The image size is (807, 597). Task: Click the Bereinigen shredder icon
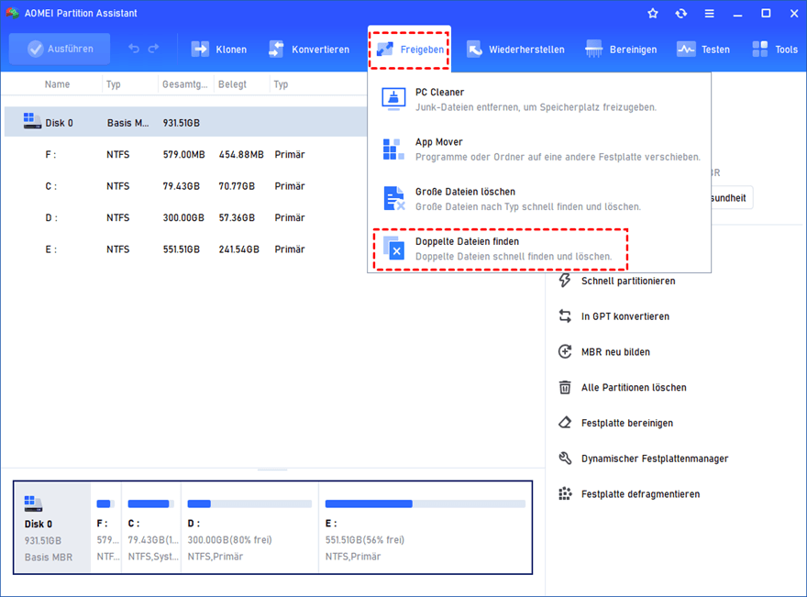[594, 50]
